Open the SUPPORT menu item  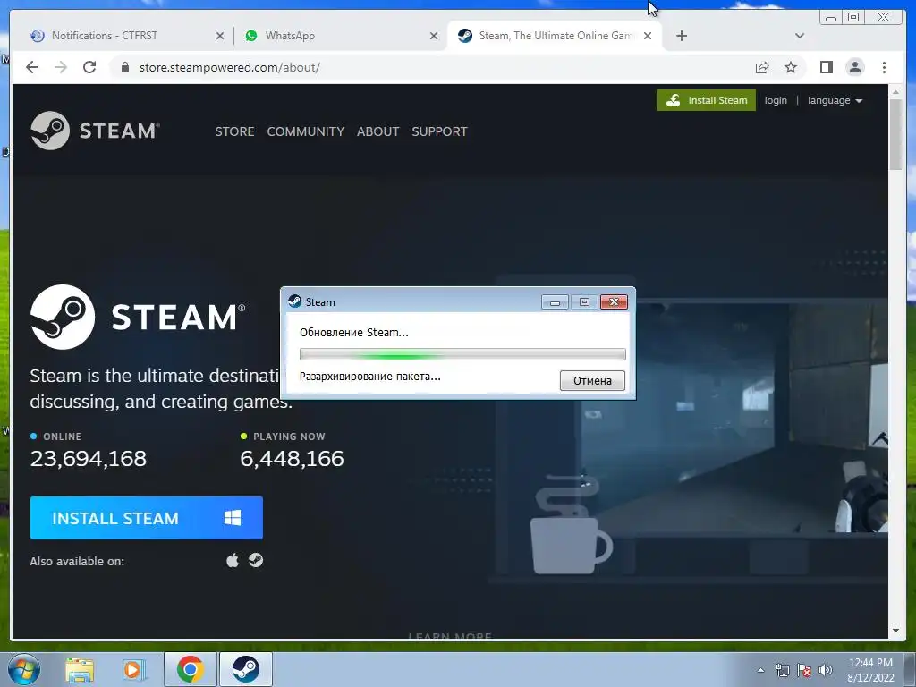439,131
